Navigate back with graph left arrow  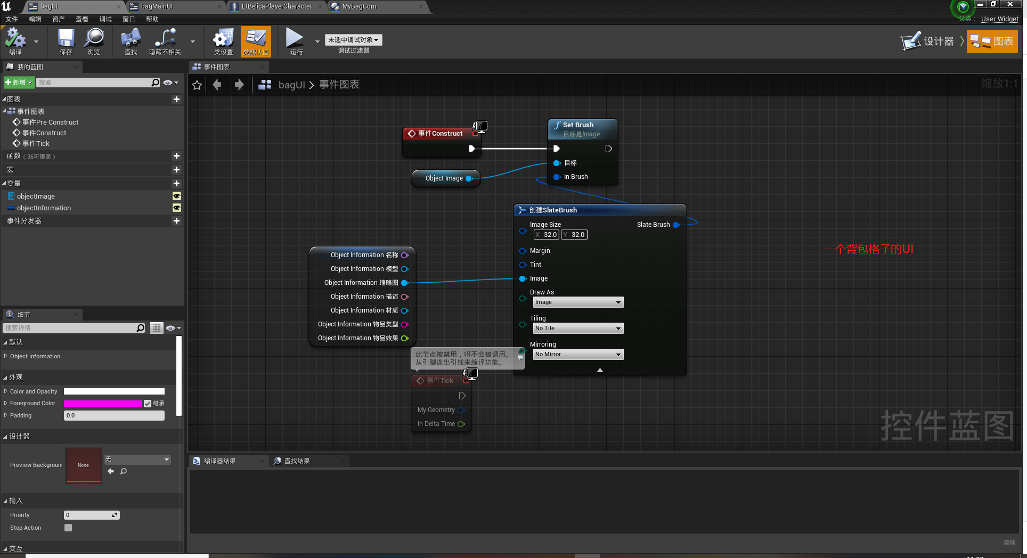217,85
